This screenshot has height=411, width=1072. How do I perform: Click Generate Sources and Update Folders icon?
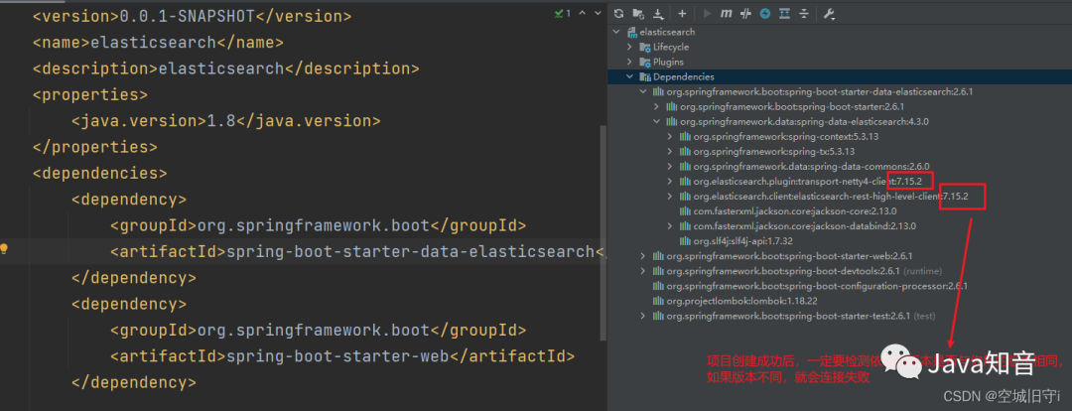click(x=638, y=14)
